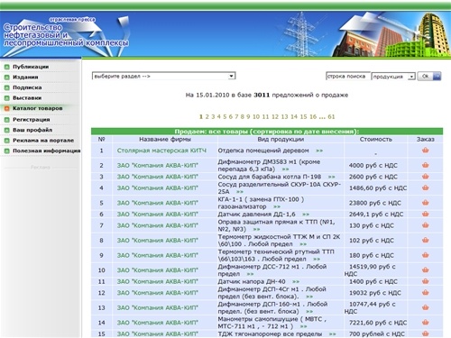Go to page 2 of results
Image resolution: width=451 pixels, height=338 pixels.
pos(207,116)
